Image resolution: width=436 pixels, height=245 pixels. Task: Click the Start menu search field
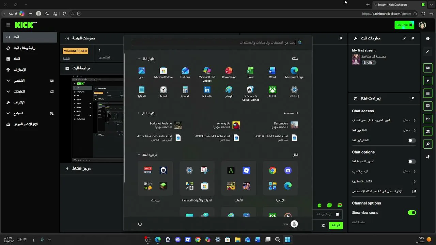218,43
